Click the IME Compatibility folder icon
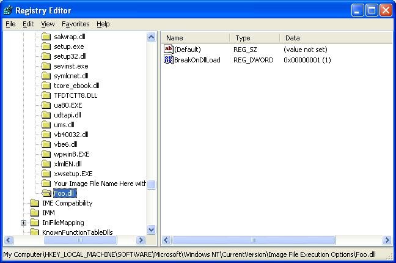Viewport: 396px width, 263px height. 34,203
